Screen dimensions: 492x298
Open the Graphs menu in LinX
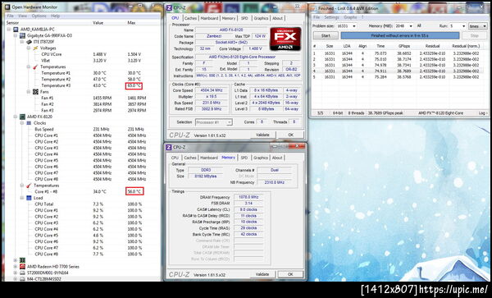pos(350,17)
